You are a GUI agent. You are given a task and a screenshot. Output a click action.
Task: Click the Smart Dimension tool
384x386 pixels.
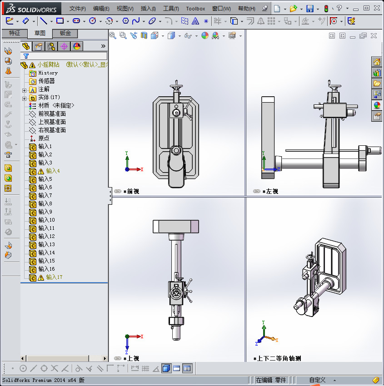tap(25, 21)
